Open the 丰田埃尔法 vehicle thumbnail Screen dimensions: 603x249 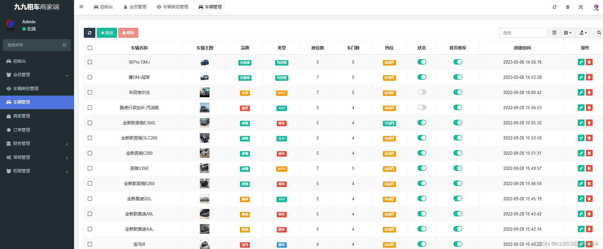[x=204, y=92]
